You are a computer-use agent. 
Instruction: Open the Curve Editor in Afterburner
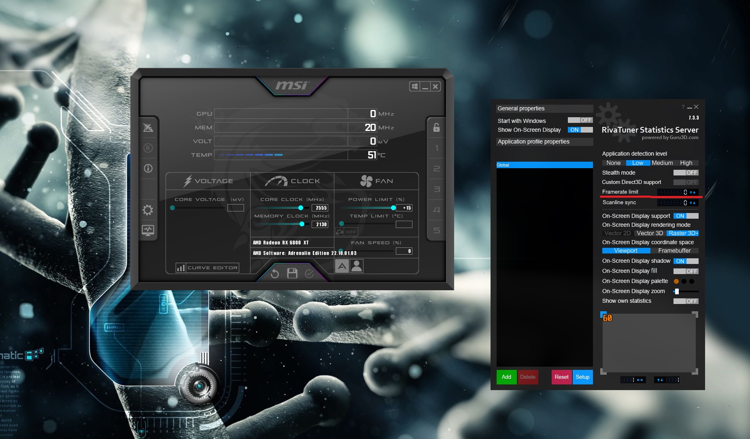tap(207, 268)
